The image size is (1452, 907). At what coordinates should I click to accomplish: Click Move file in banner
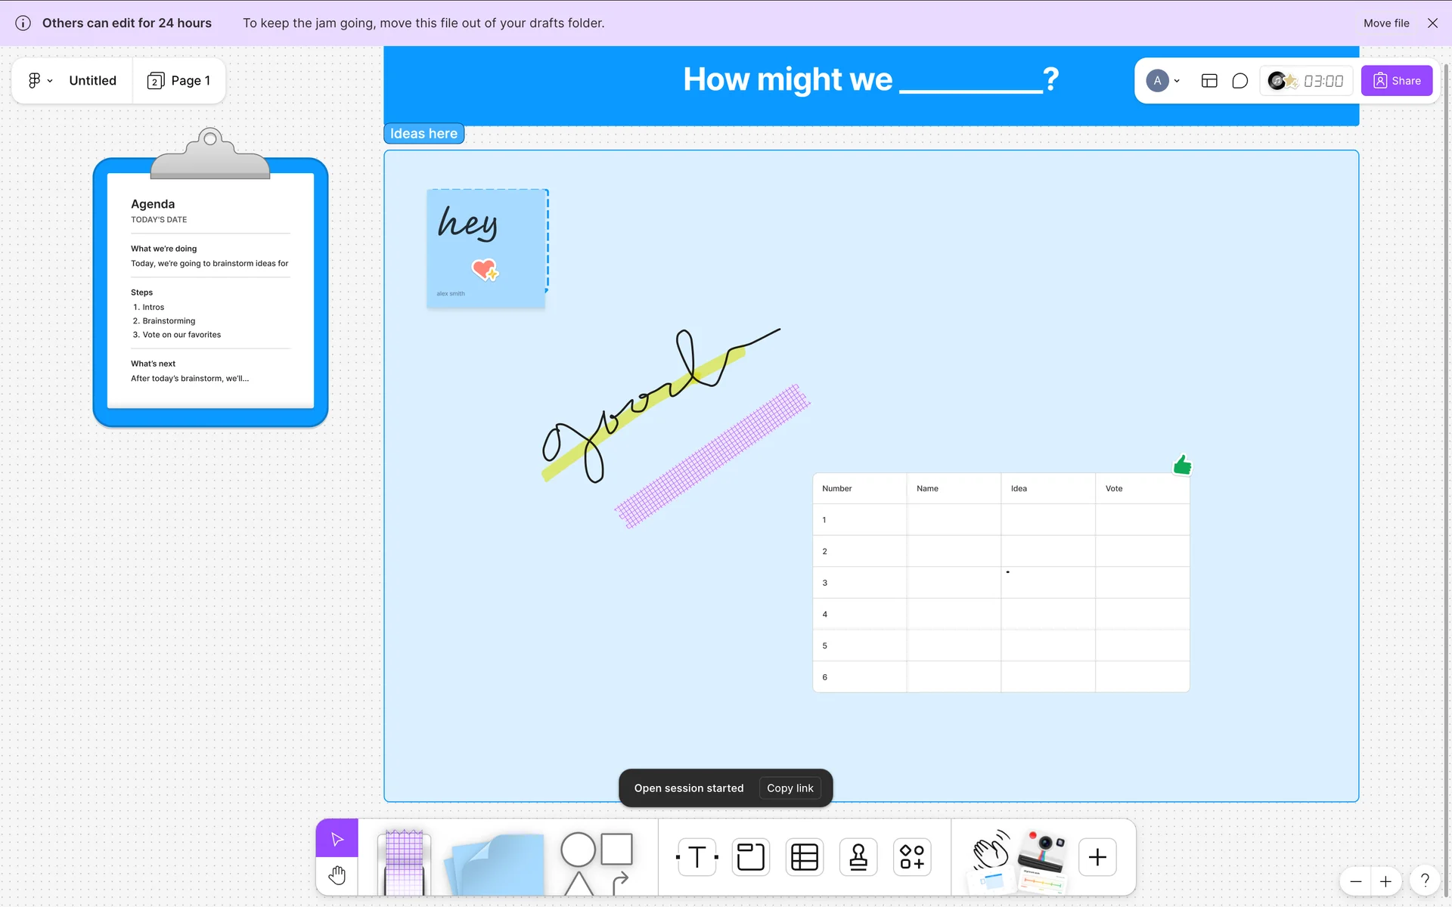1386,23
